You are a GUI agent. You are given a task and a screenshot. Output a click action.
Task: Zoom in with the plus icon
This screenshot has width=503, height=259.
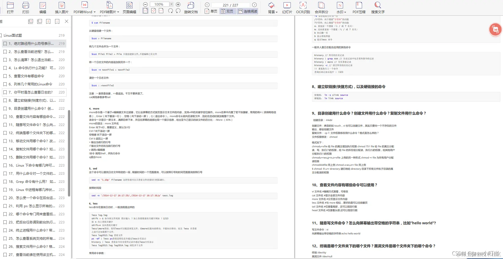click(178, 4)
